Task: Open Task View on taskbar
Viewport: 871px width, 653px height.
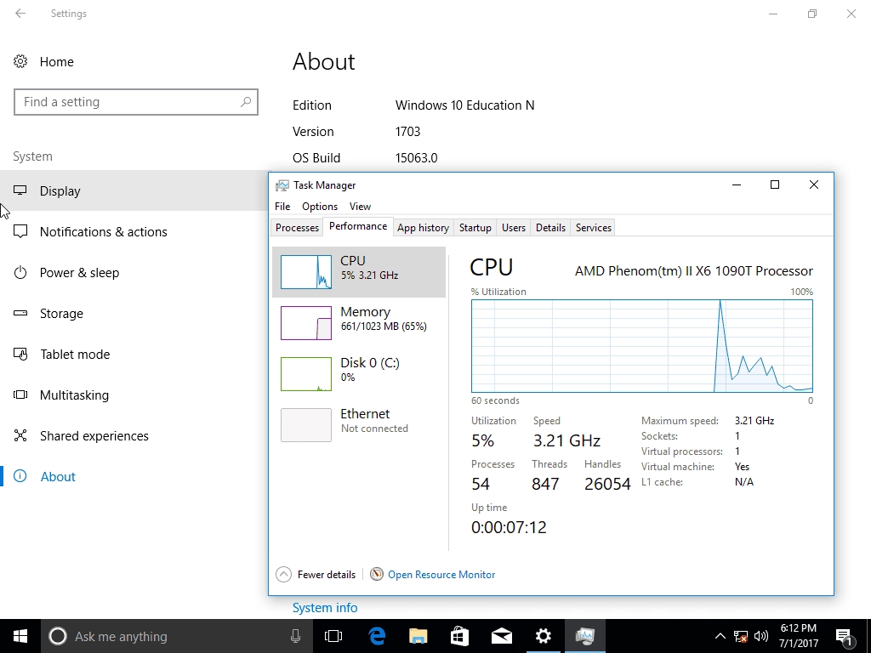Action: point(333,636)
